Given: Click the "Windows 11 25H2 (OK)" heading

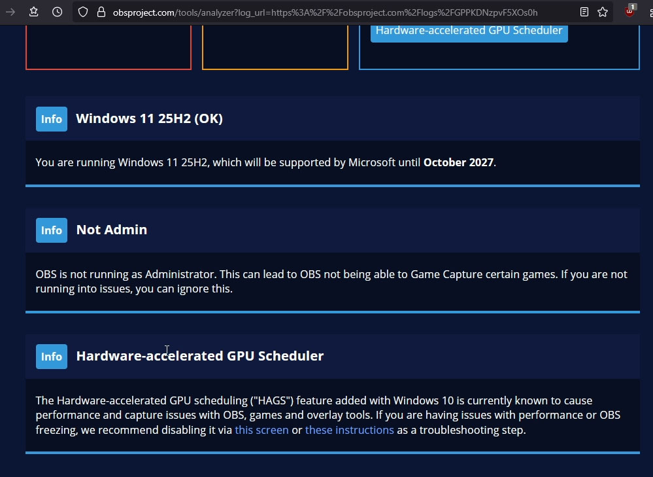Looking at the screenshot, I should point(149,118).
